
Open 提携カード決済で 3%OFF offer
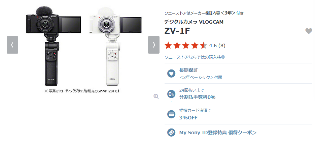tap(195, 114)
